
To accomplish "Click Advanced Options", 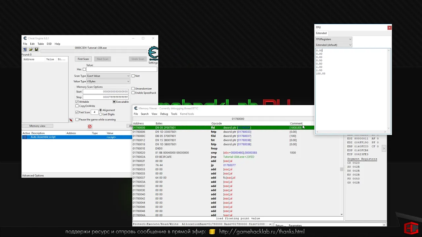I will click(x=33, y=175).
